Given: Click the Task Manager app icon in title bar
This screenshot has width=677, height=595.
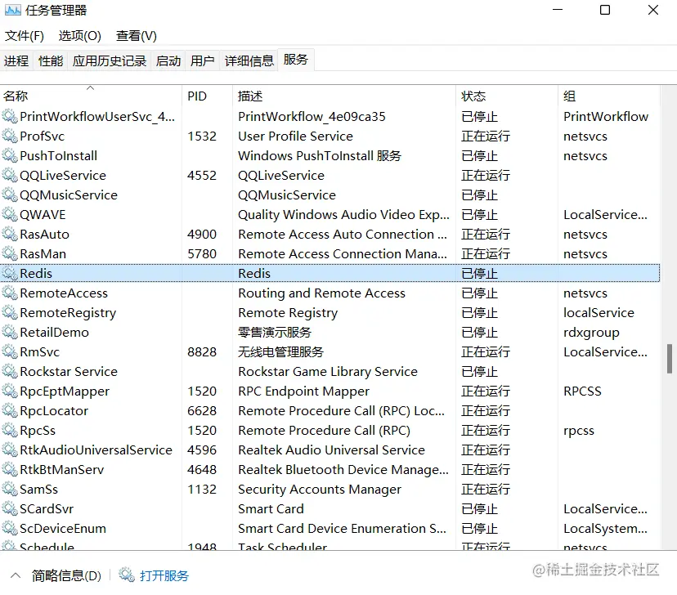Looking at the screenshot, I should tap(12, 10).
